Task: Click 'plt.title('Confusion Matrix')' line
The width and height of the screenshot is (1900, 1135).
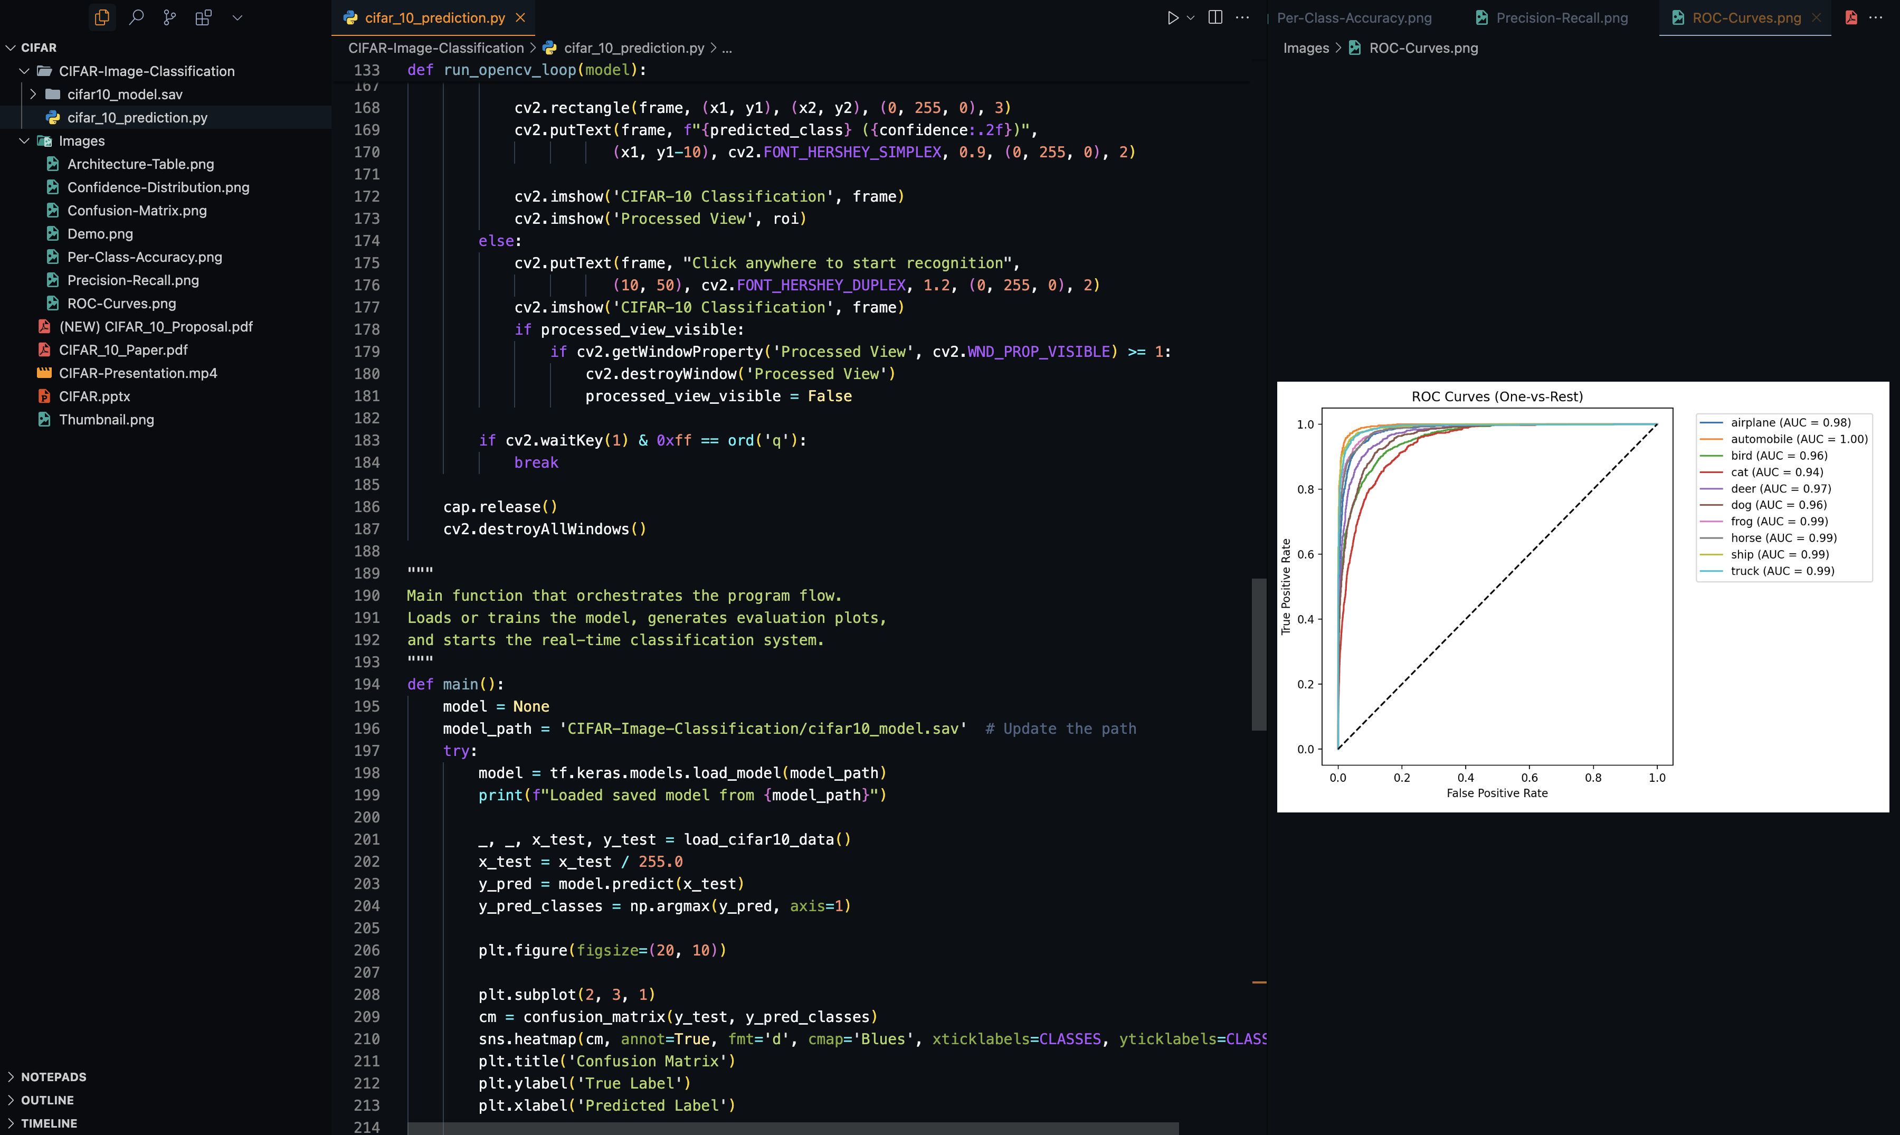Action: 606,1061
